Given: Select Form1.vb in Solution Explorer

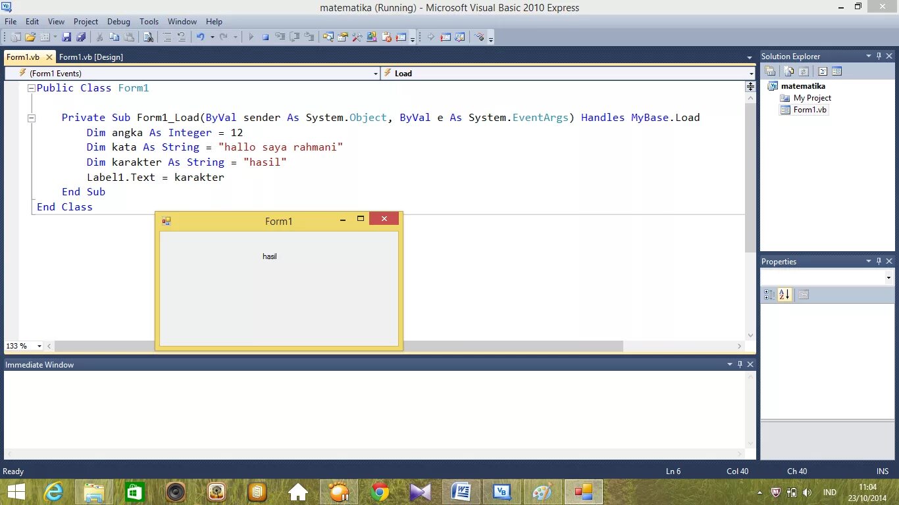Looking at the screenshot, I should pos(809,110).
